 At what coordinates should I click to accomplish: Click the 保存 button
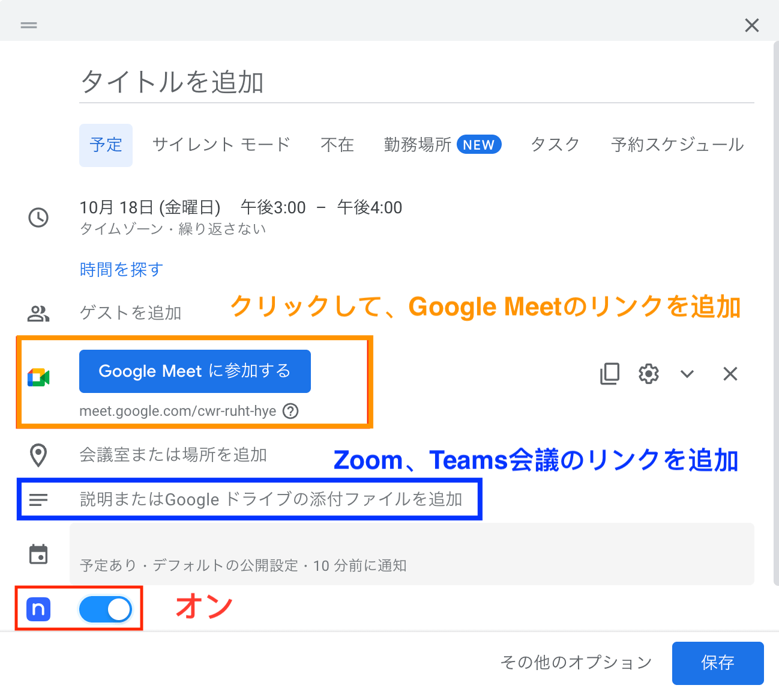[x=718, y=663]
